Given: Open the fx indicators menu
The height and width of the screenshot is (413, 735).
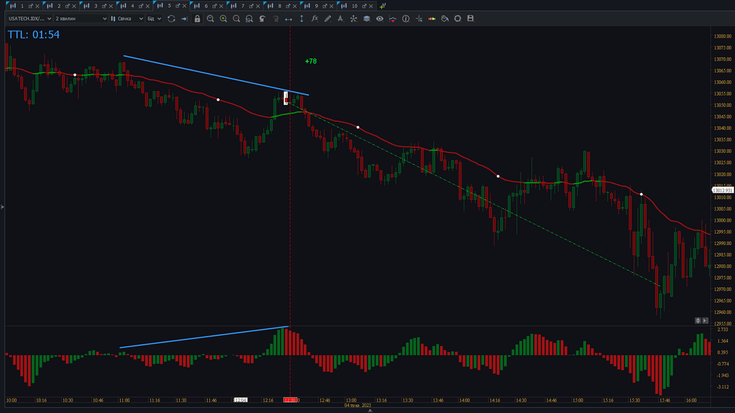Looking at the screenshot, I should pos(315,19).
